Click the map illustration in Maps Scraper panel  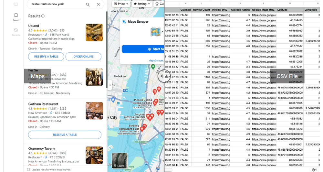click(156, 32)
